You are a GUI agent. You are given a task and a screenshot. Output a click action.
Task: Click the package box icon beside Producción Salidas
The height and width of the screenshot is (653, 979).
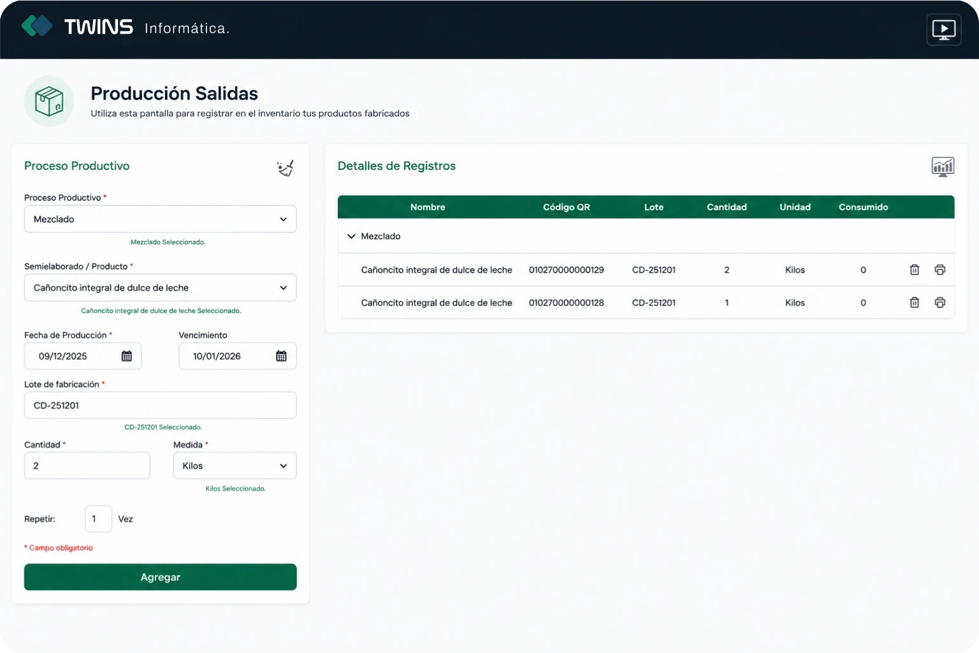coord(49,101)
